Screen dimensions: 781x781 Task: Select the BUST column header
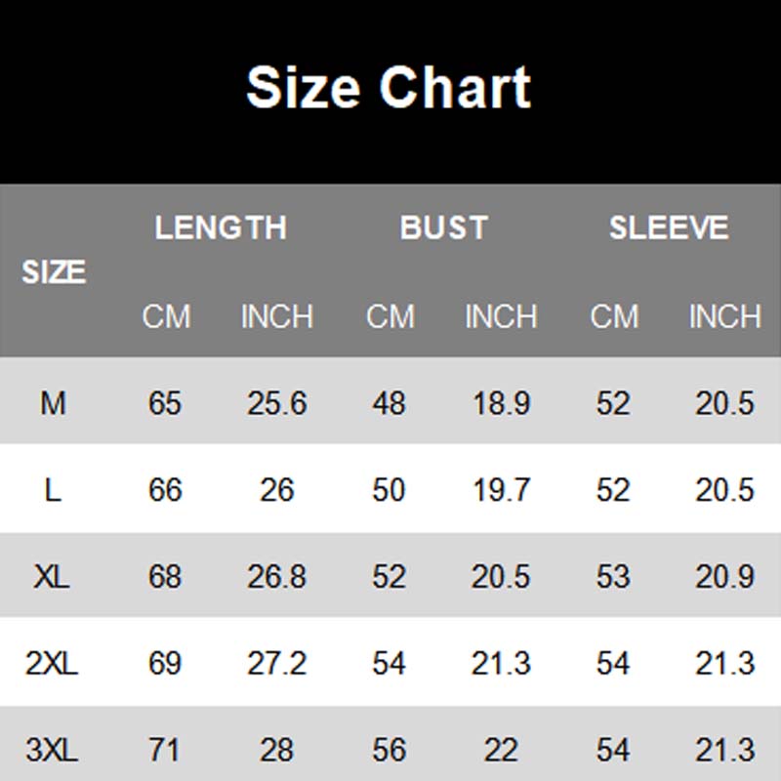(x=444, y=228)
